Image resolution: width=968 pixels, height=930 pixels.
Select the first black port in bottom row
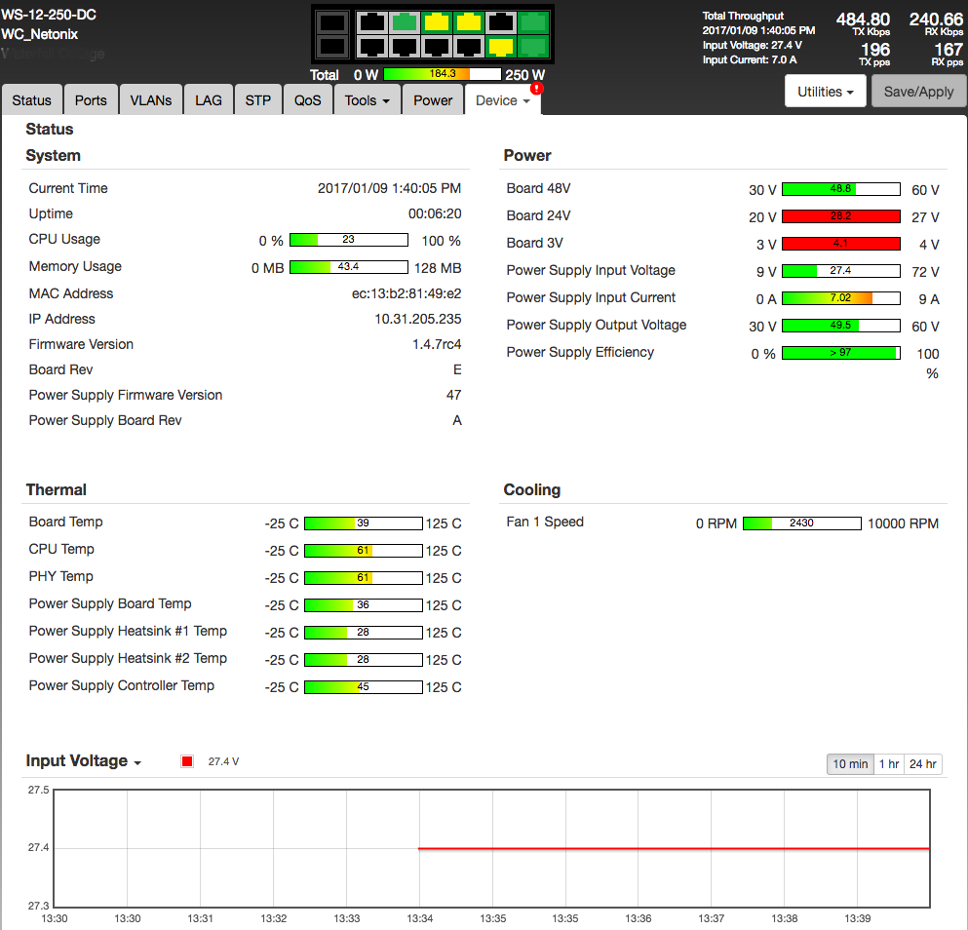[x=371, y=46]
